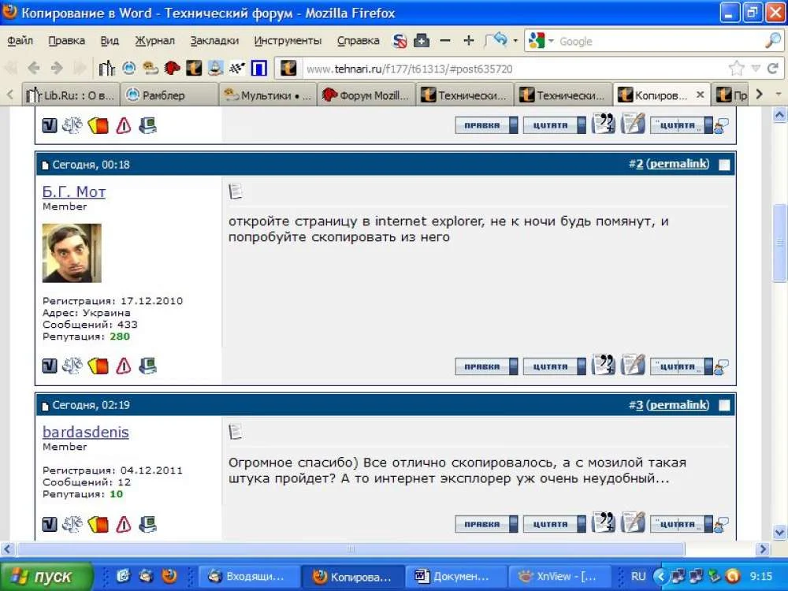The height and width of the screenshot is (591, 788).
Task: Open bardasdenis user profile link
Action: (85, 432)
